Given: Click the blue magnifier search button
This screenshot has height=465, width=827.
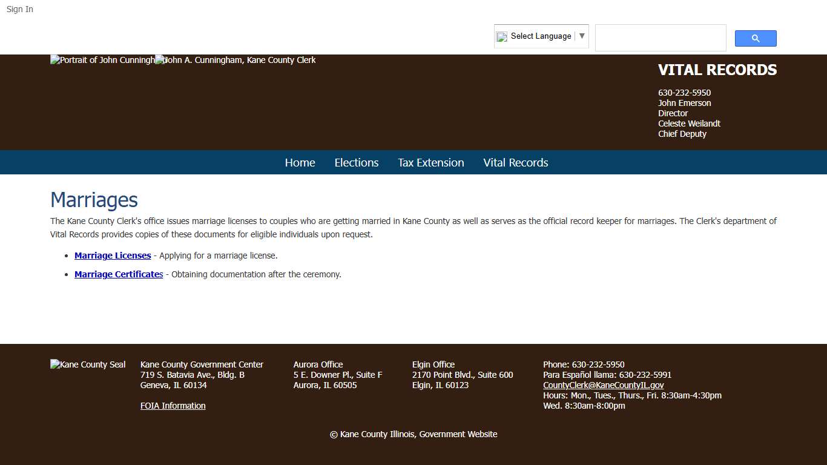Looking at the screenshot, I should tap(755, 38).
